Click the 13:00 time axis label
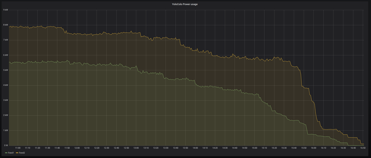Viewport: 371px width, 158px height. tap(136, 148)
